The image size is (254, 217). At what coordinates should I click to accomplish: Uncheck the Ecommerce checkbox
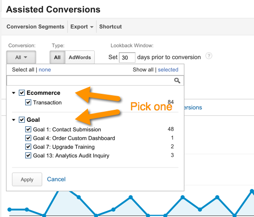pyautogui.click(x=22, y=93)
